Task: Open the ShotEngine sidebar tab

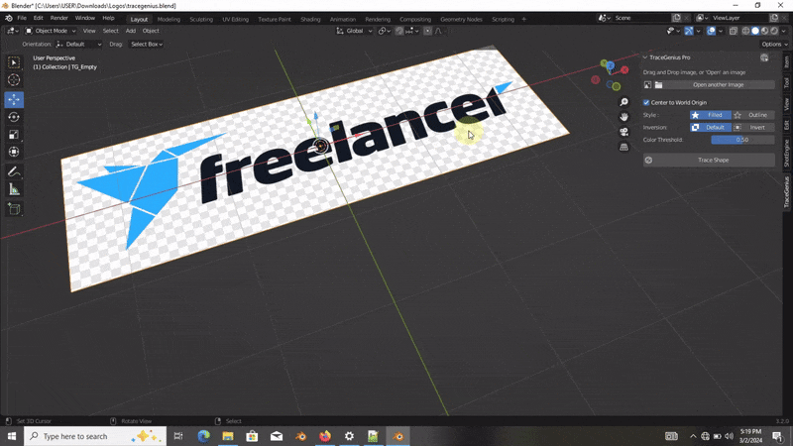Action: coord(786,154)
